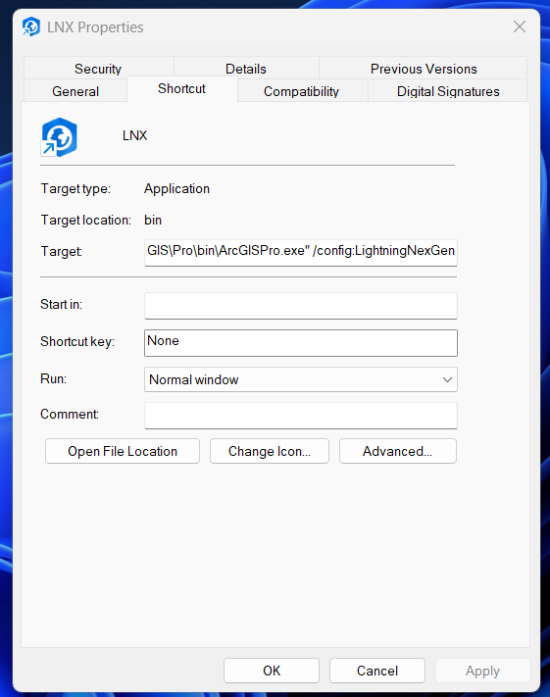Confirm with the OK button
The height and width of the screenshot is (697, 550).
coord(272,671)
